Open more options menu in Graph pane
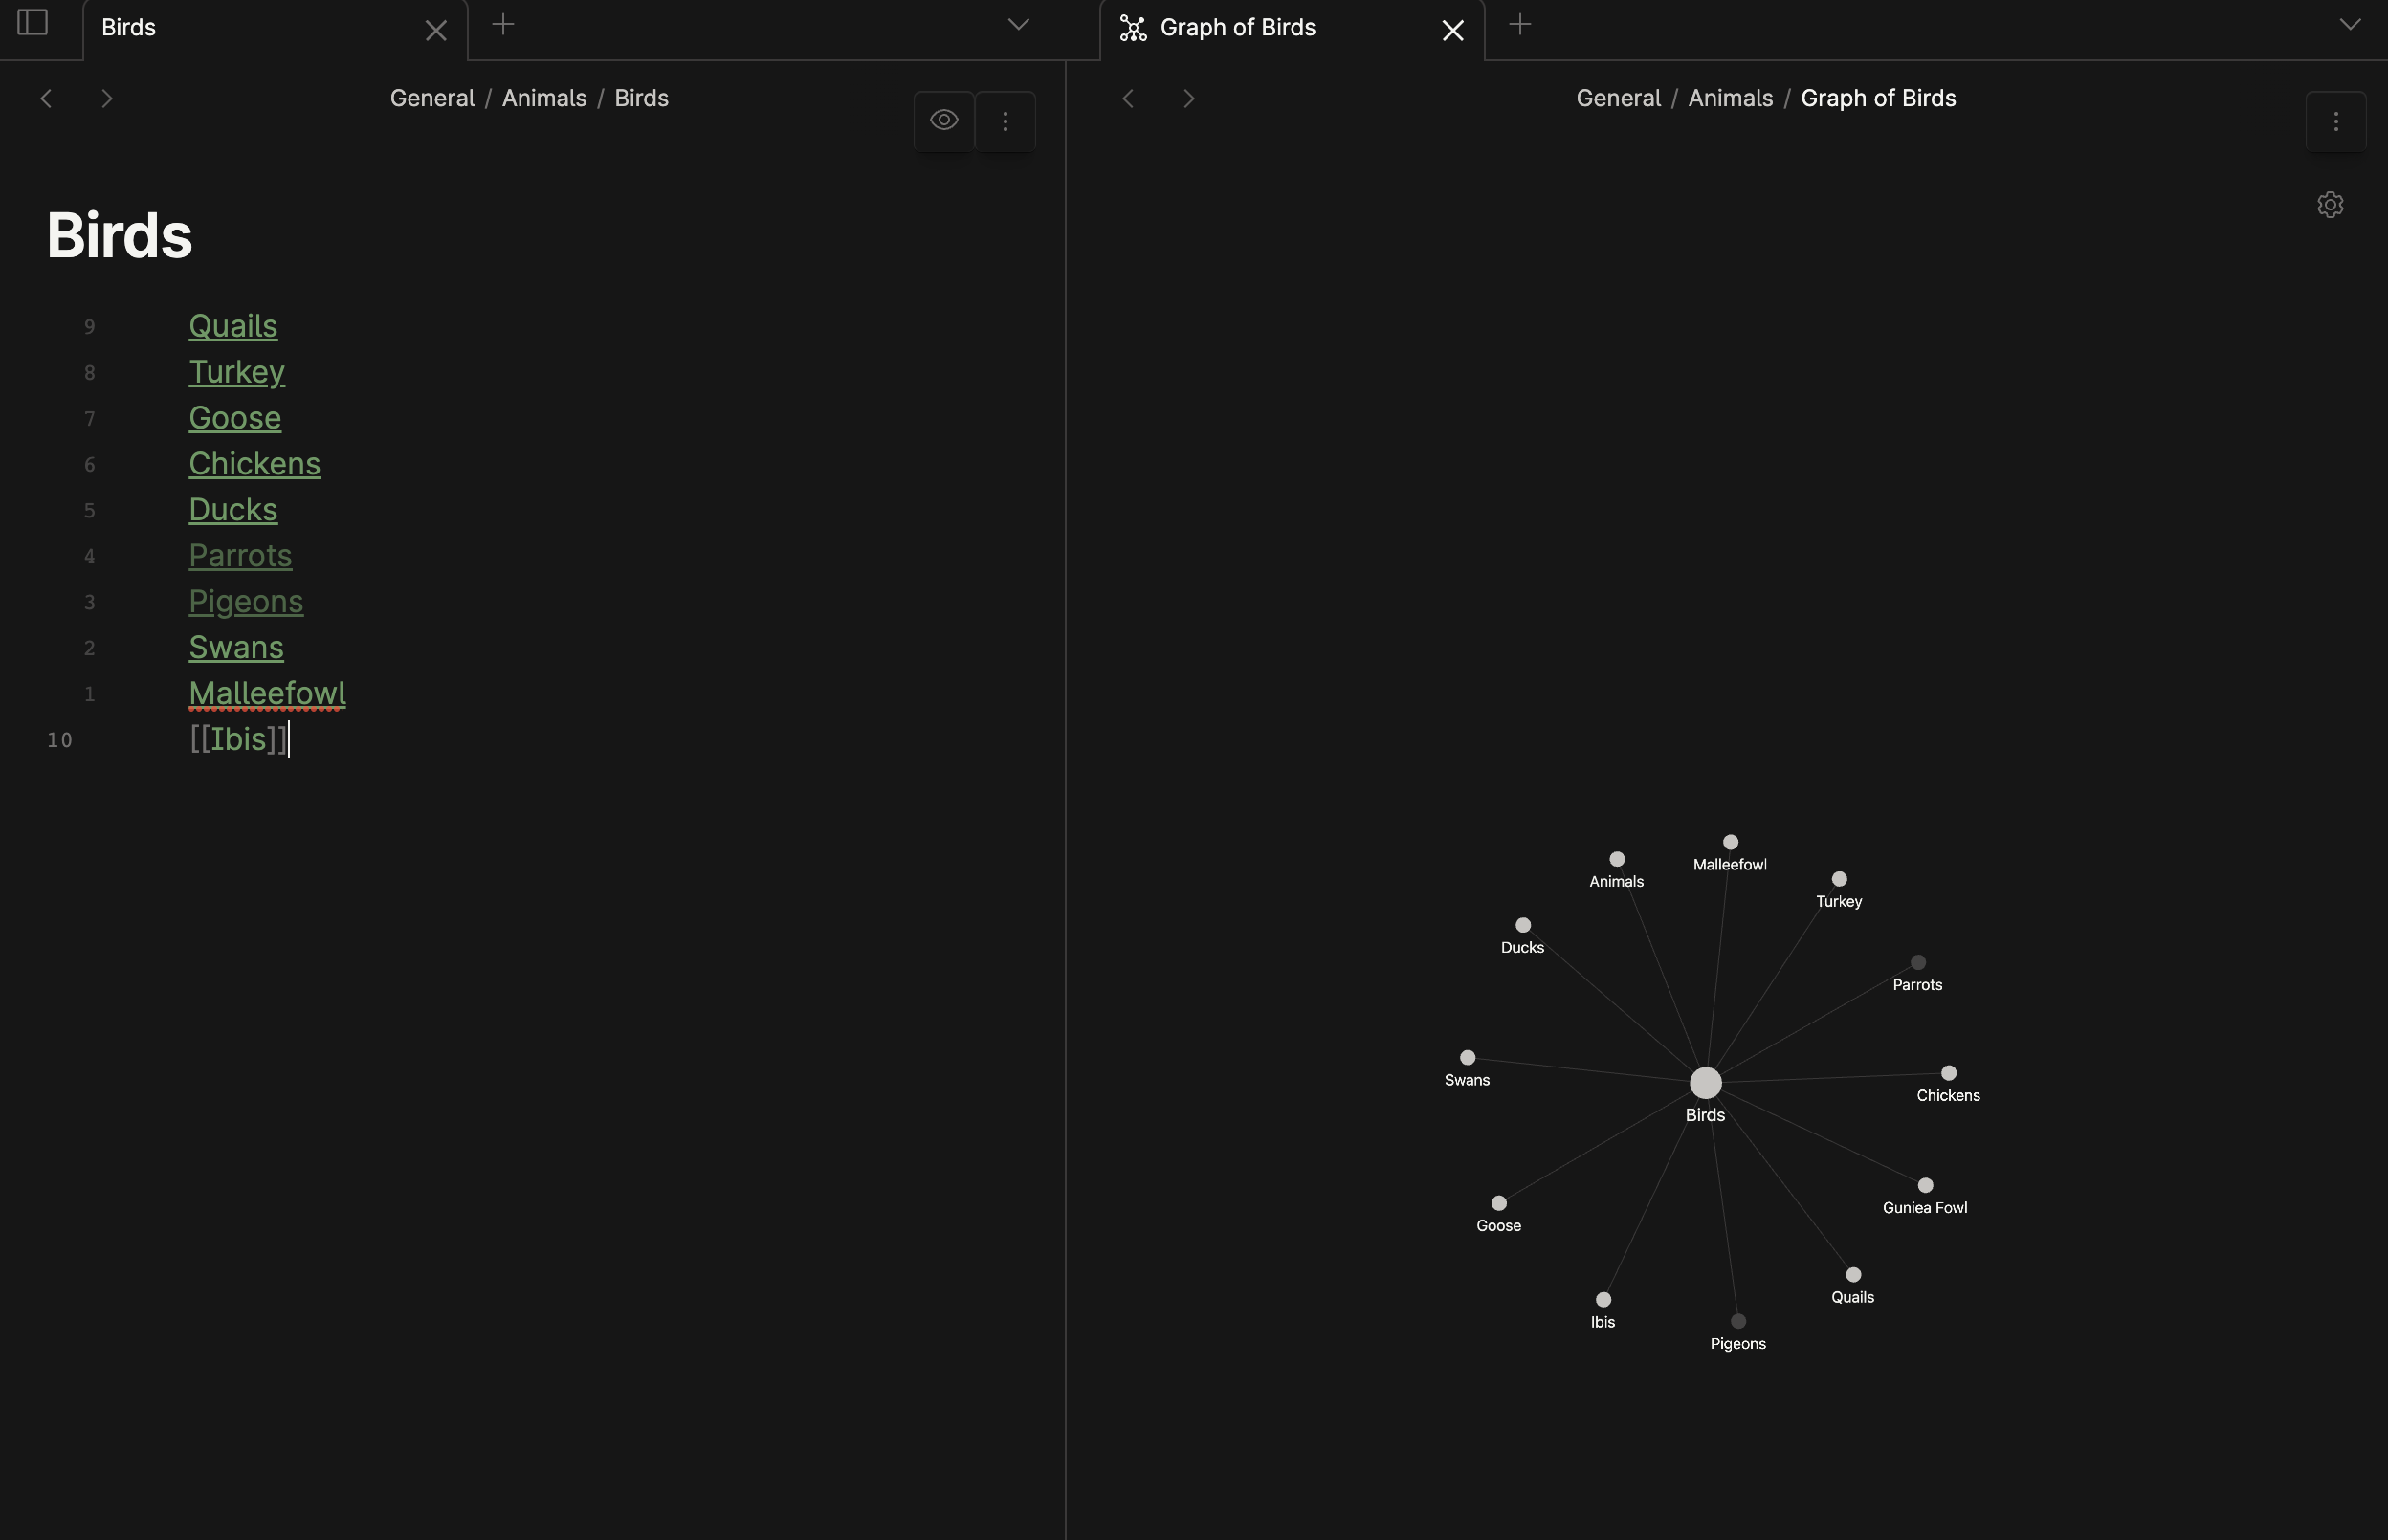This screenshot has height=1540, width=2388. (x=2335, y=122)
